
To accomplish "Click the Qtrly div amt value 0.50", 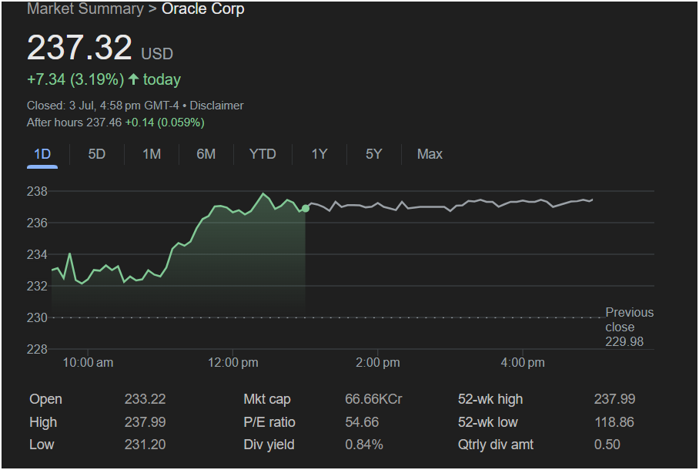I will point(607,445).
